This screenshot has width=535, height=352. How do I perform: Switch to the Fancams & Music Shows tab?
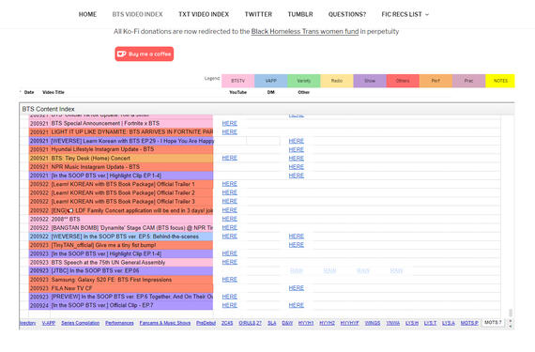tap(165, 323)
